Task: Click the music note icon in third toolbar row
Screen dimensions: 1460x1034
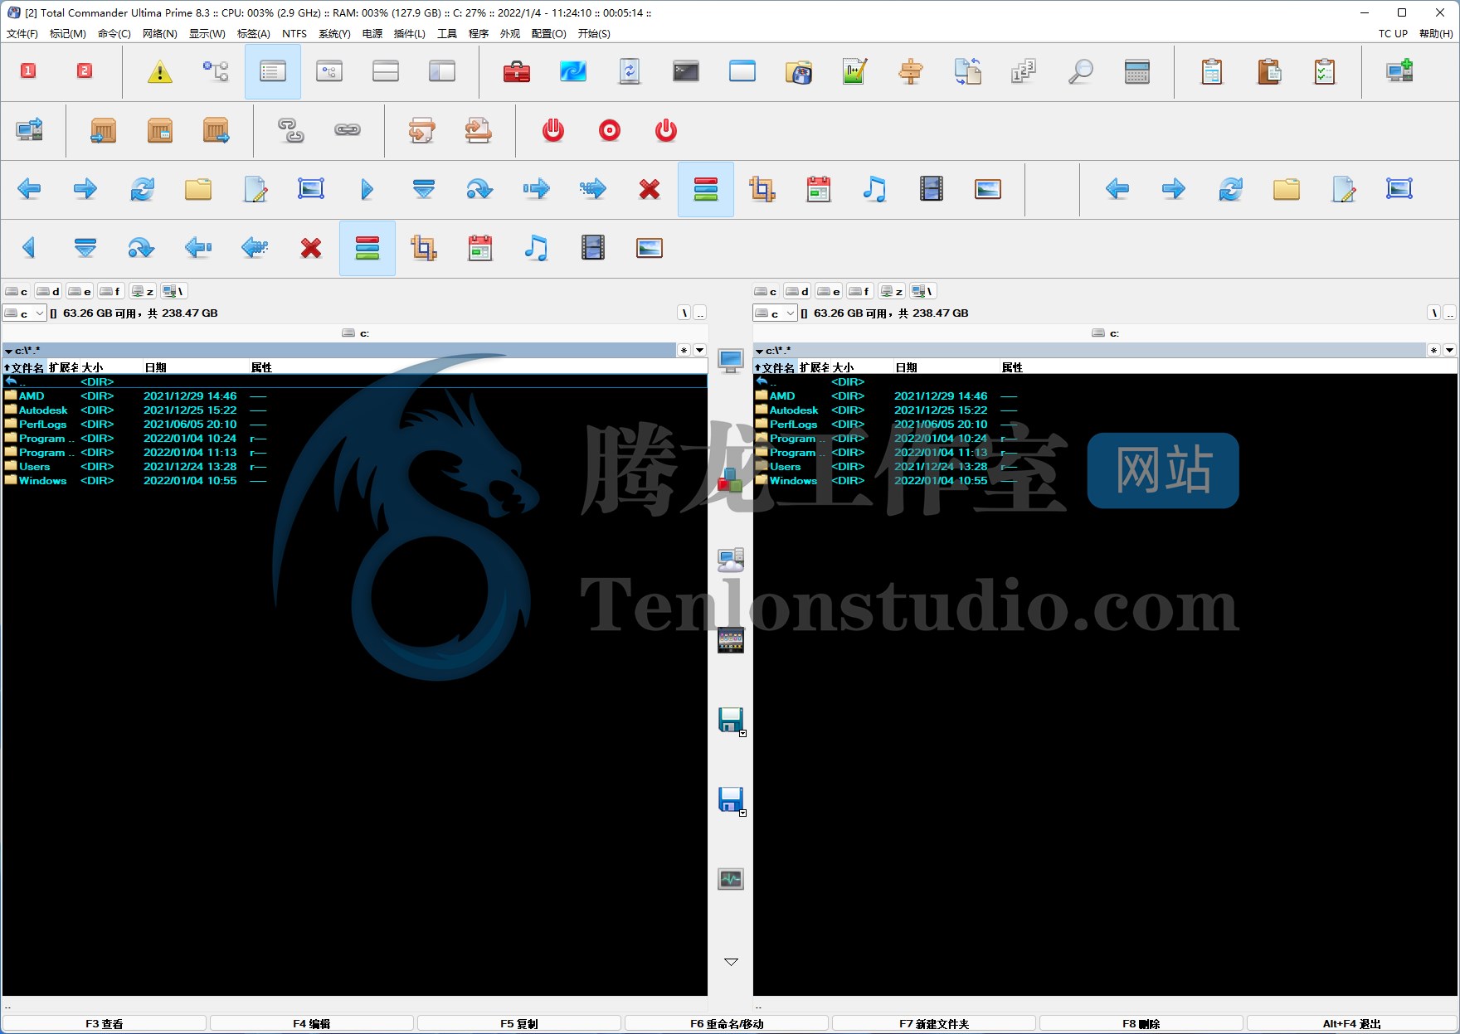Action: pos(874,189)
